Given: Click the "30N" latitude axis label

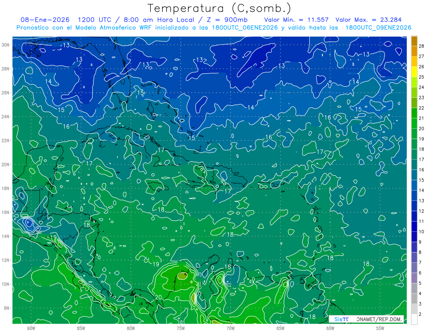Looking at the screenshot, I should 5,45.
